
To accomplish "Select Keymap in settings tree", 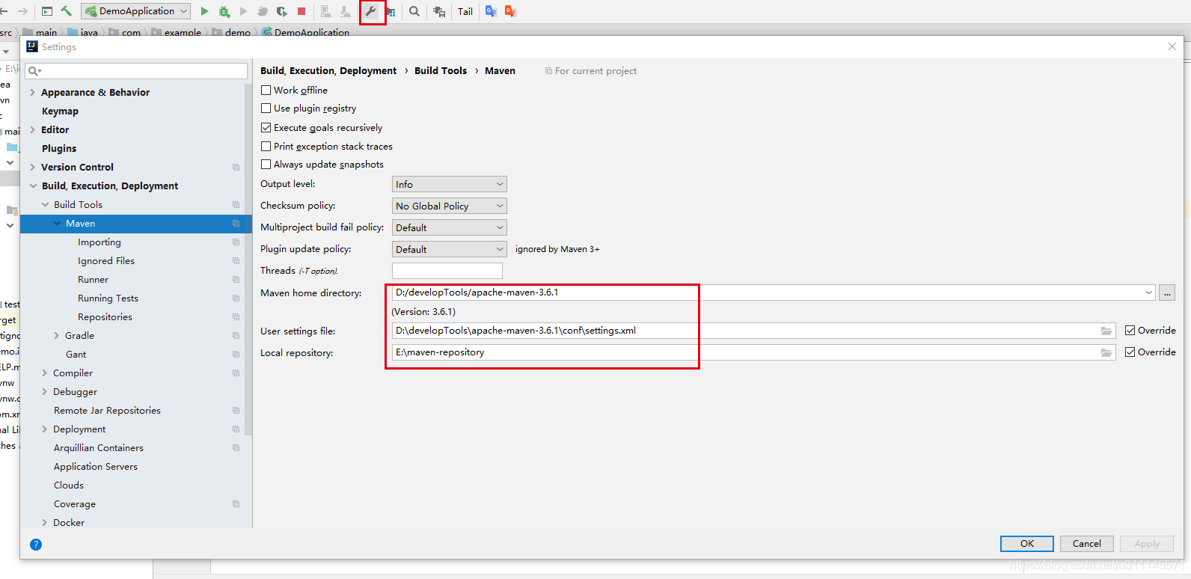I will (x=60, y=111).
